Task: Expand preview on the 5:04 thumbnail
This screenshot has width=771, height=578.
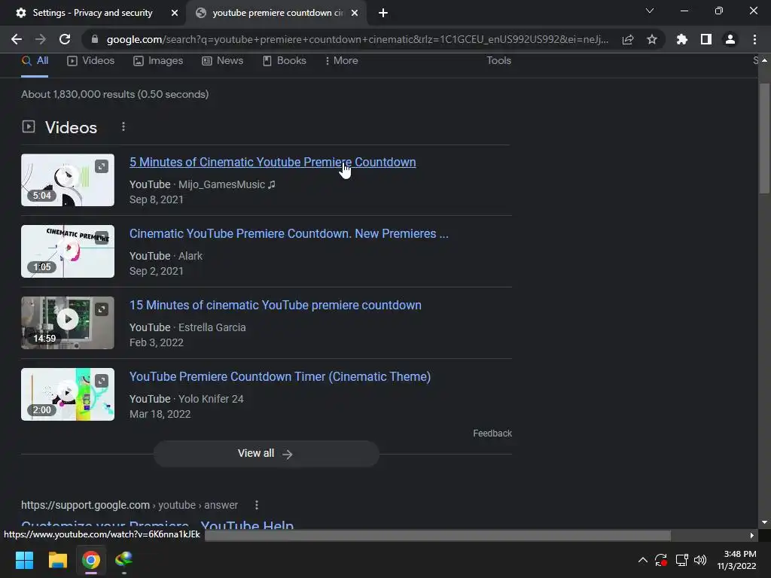Action: tap(102, 166)
